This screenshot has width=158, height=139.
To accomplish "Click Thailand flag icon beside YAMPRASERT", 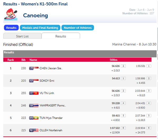I will (x=34, y=106).
